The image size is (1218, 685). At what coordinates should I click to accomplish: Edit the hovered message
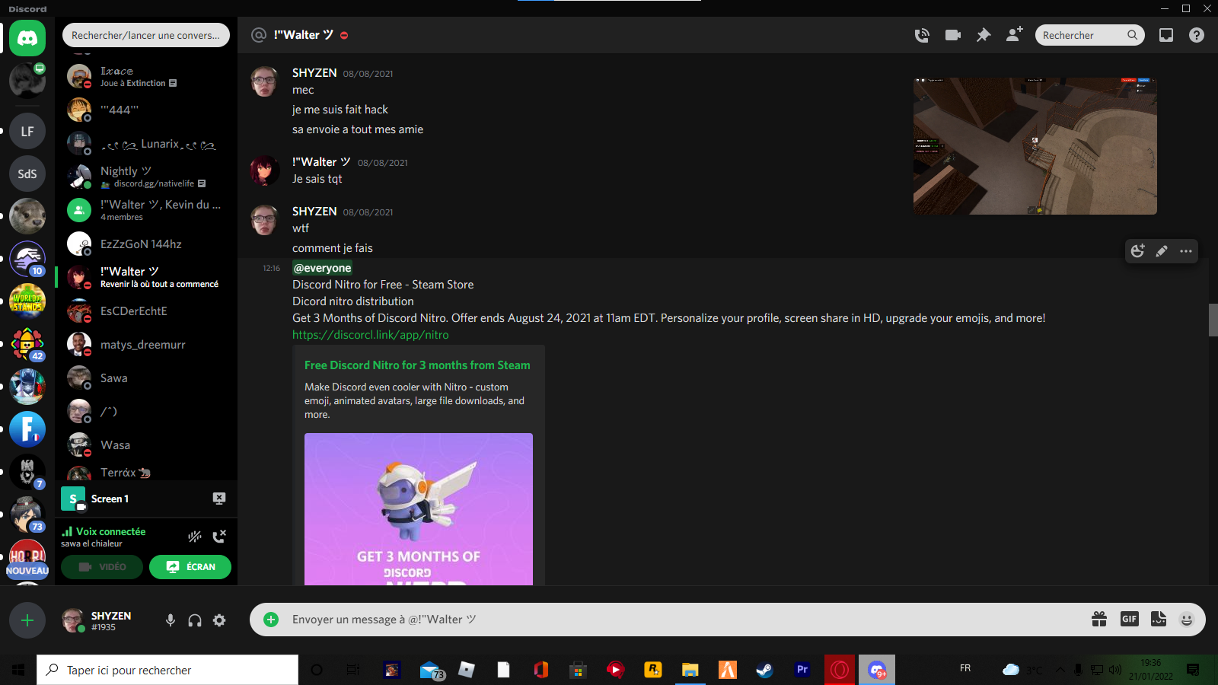tap(1162, 251)
